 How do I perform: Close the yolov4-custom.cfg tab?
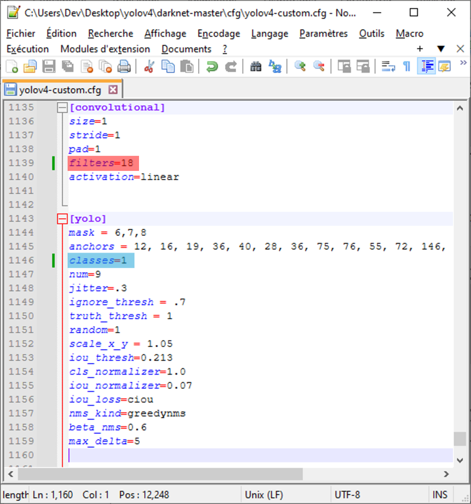pyautogui.click(x=113, y=90)
